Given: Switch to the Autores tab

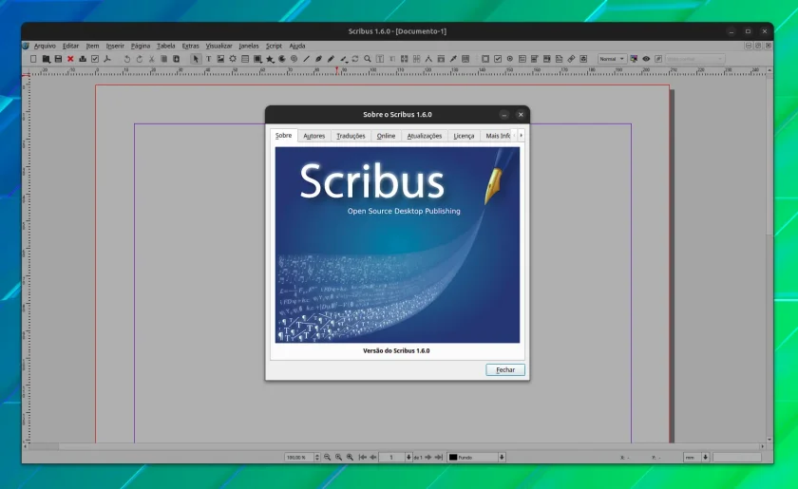Looking at the screenshot, I should point(314,136).
